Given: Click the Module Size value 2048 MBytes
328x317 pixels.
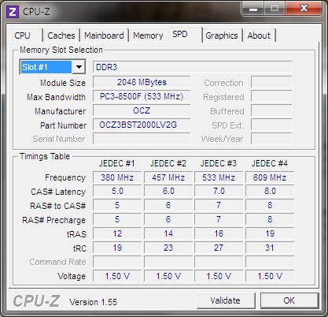Looking at the screenshot, I should [142, 82].
